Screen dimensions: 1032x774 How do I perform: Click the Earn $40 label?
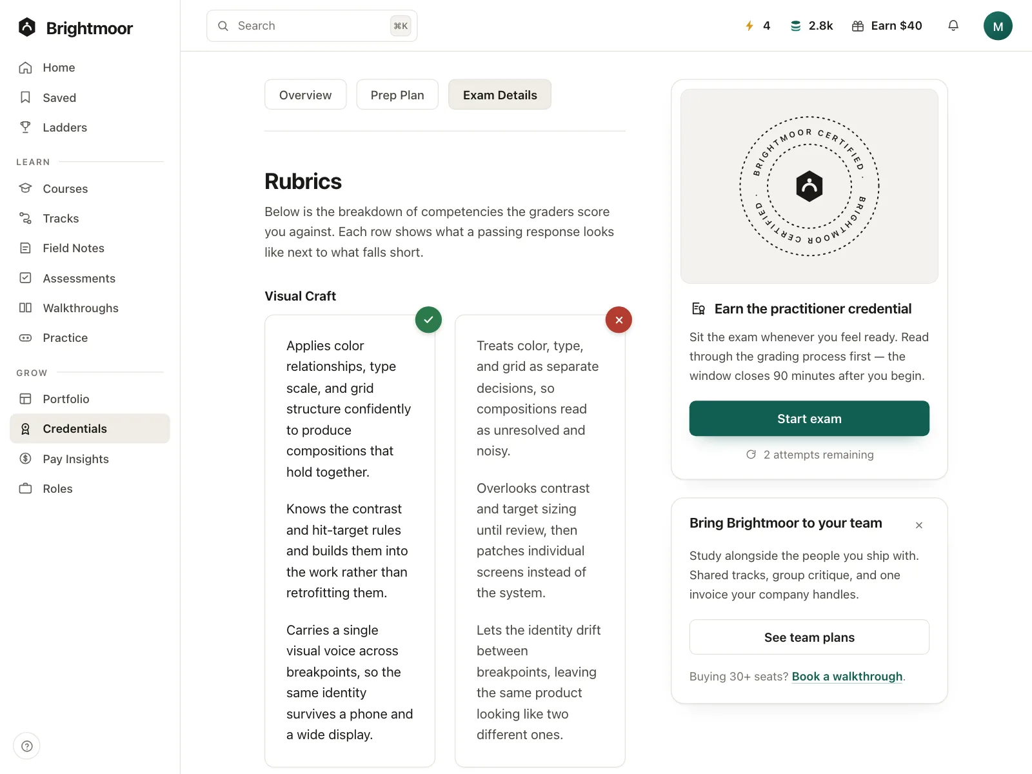[x=897, y=26]
